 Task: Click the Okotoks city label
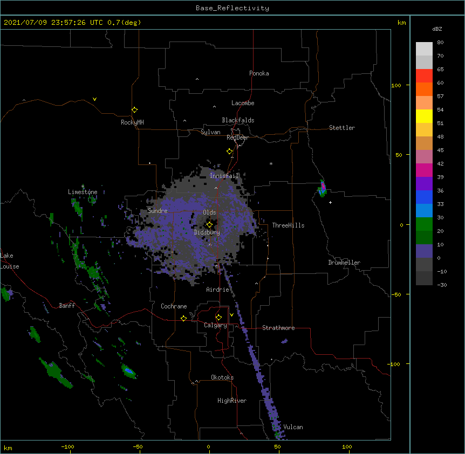coord(222,377)
